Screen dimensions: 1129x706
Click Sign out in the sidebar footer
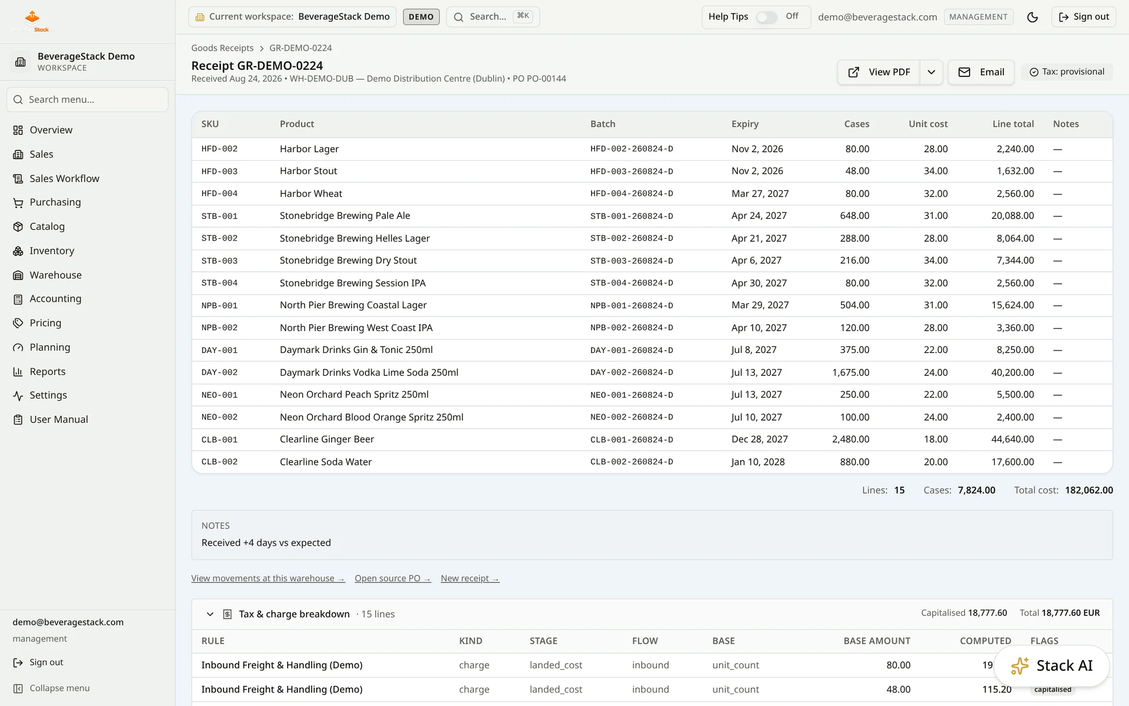(38, 662)
